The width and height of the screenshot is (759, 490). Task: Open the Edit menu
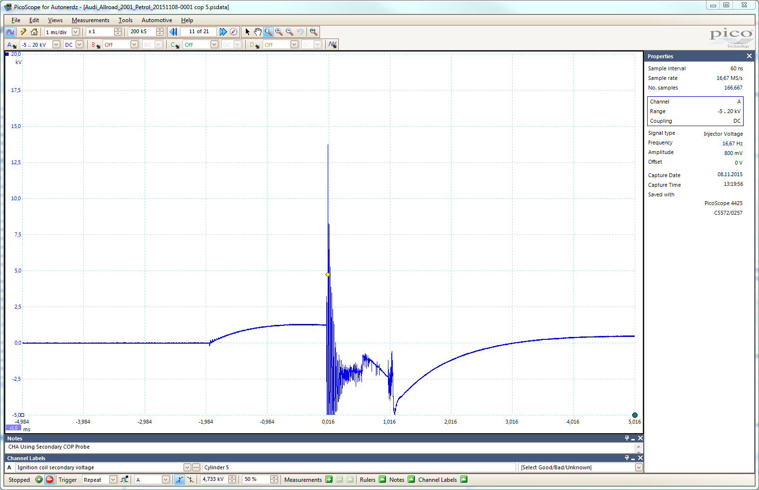(x=34, y=20)
